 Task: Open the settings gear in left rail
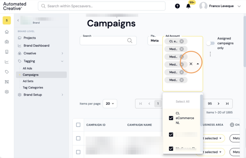tap(7, 92)
